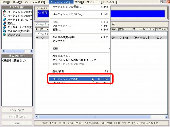The height and width of the screenshot is (127, 170).
Task: Click the パーティションのコピー task icon
Action: pos(4,19)
